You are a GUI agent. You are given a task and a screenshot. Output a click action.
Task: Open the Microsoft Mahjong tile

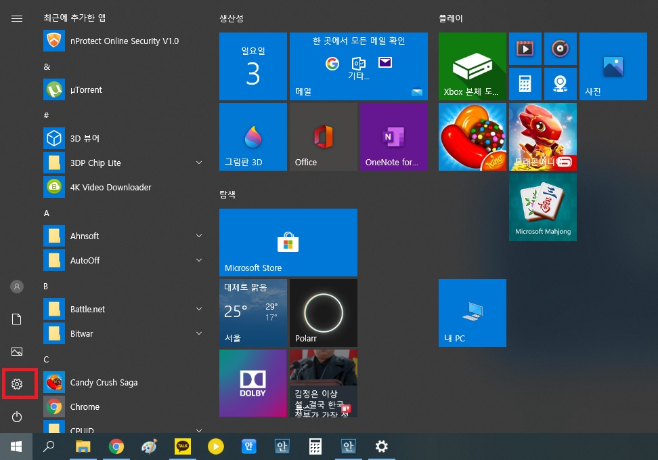543,207
